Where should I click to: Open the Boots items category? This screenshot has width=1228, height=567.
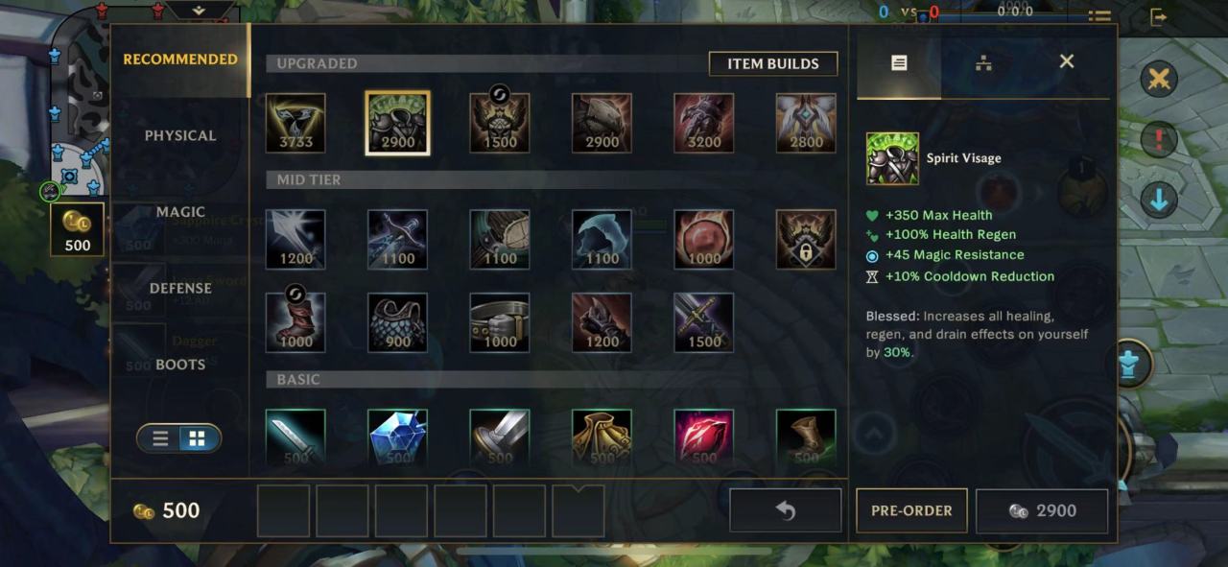(x=180, y=365)
